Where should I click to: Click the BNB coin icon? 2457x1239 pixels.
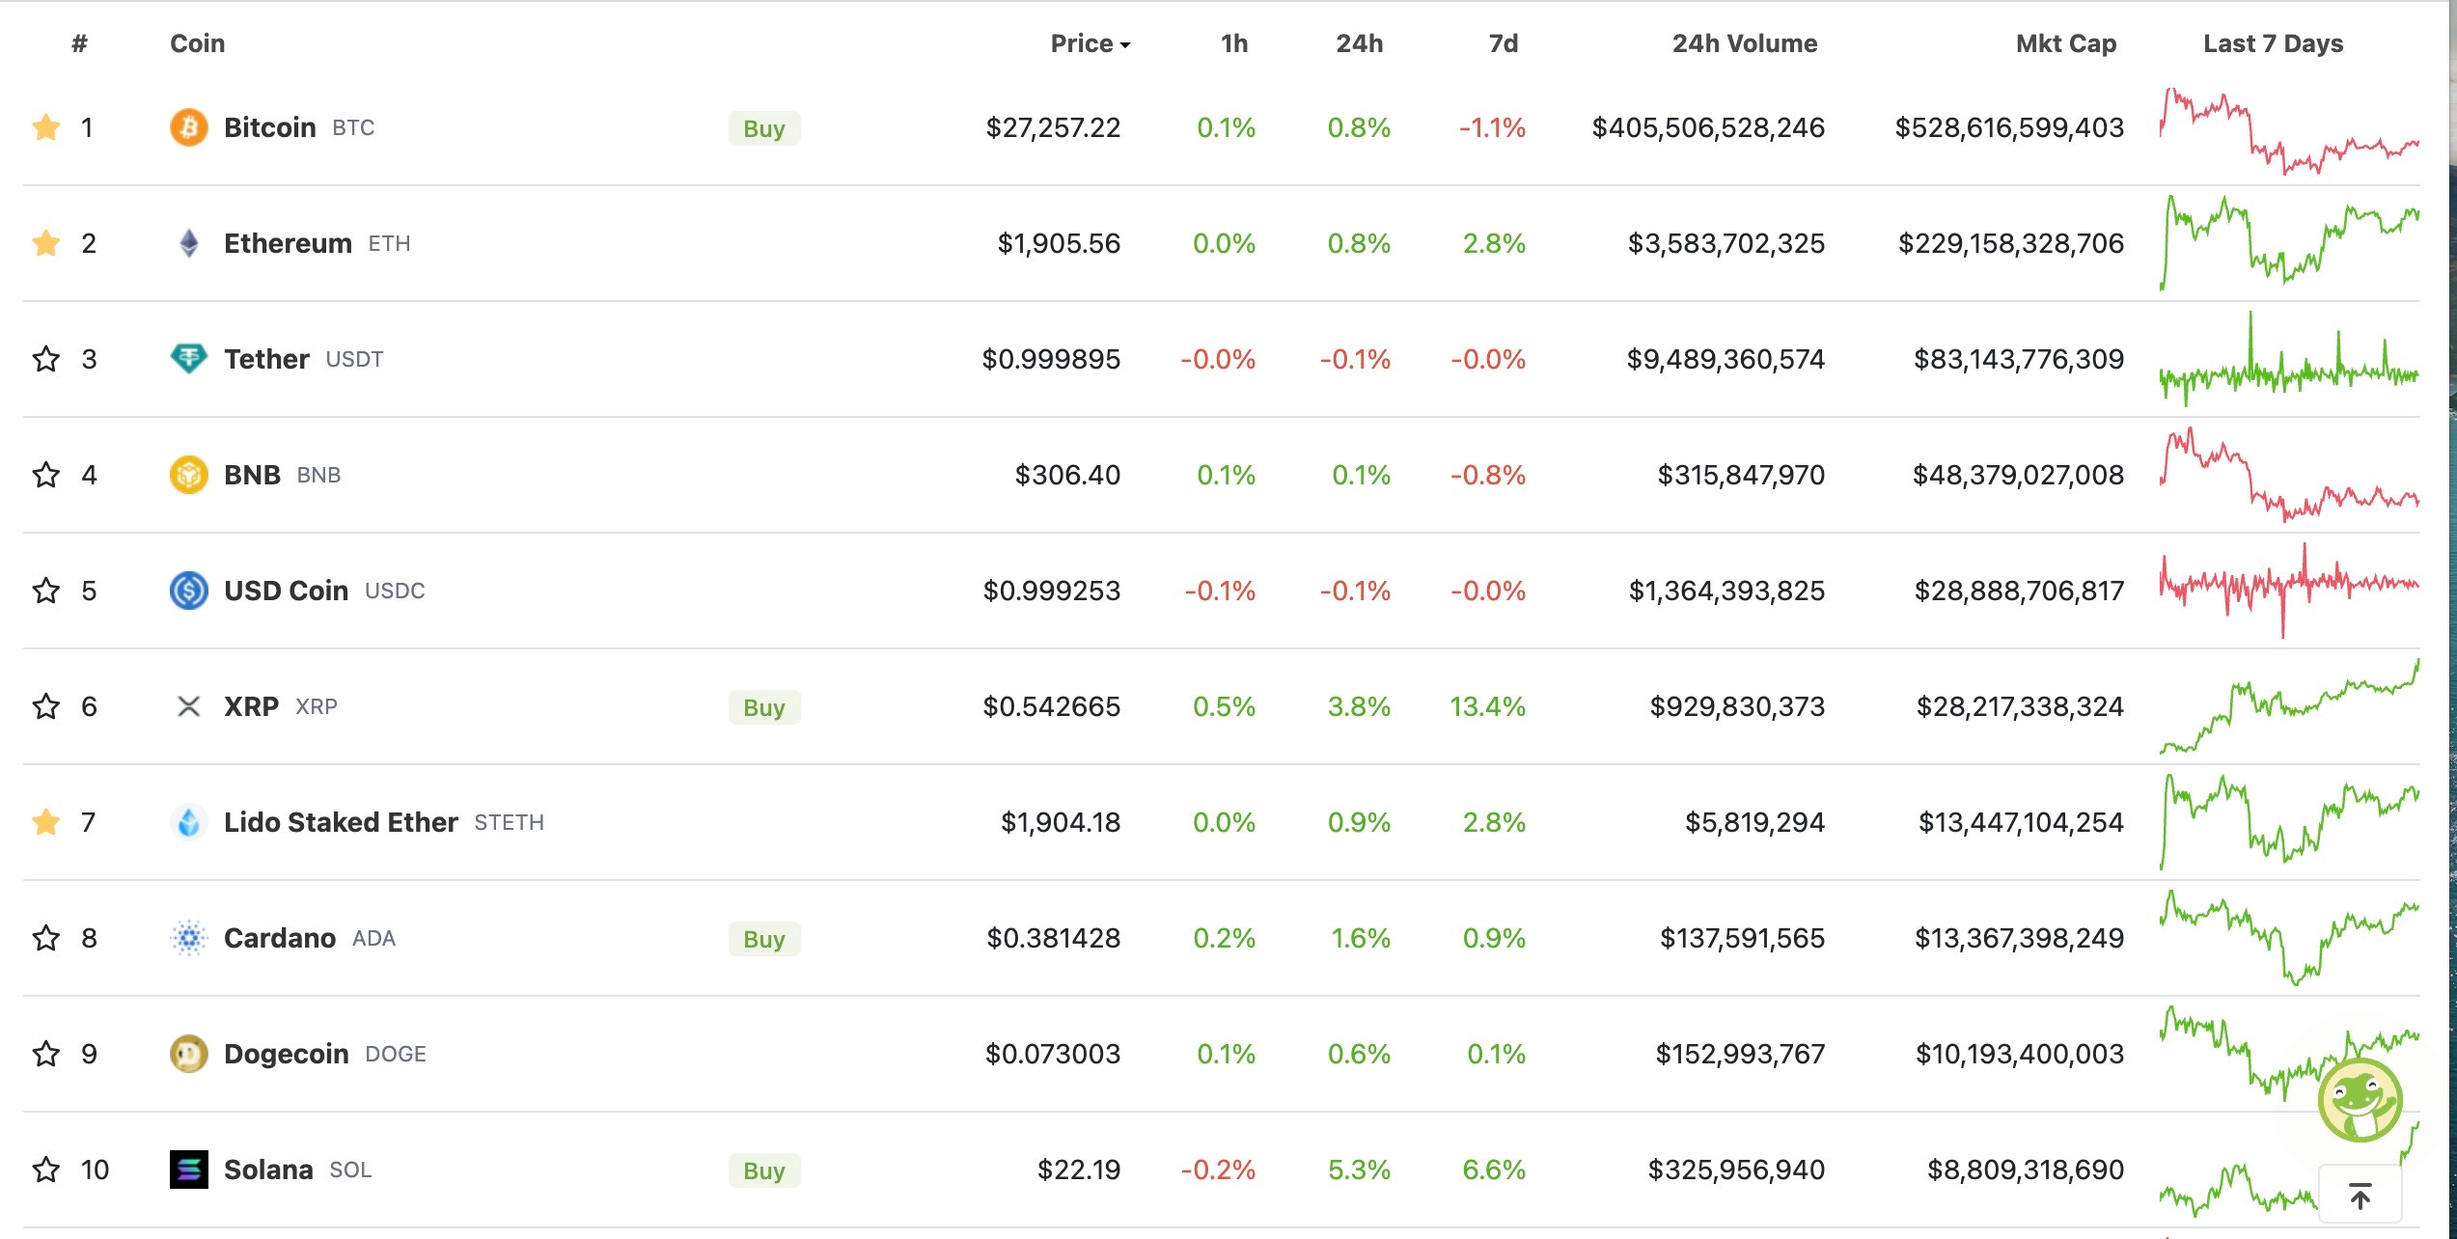(x=189, y=475)
